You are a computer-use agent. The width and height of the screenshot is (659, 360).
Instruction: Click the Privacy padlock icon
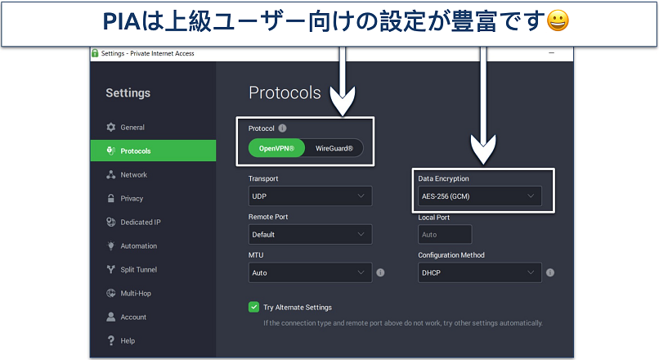point(111,199)
